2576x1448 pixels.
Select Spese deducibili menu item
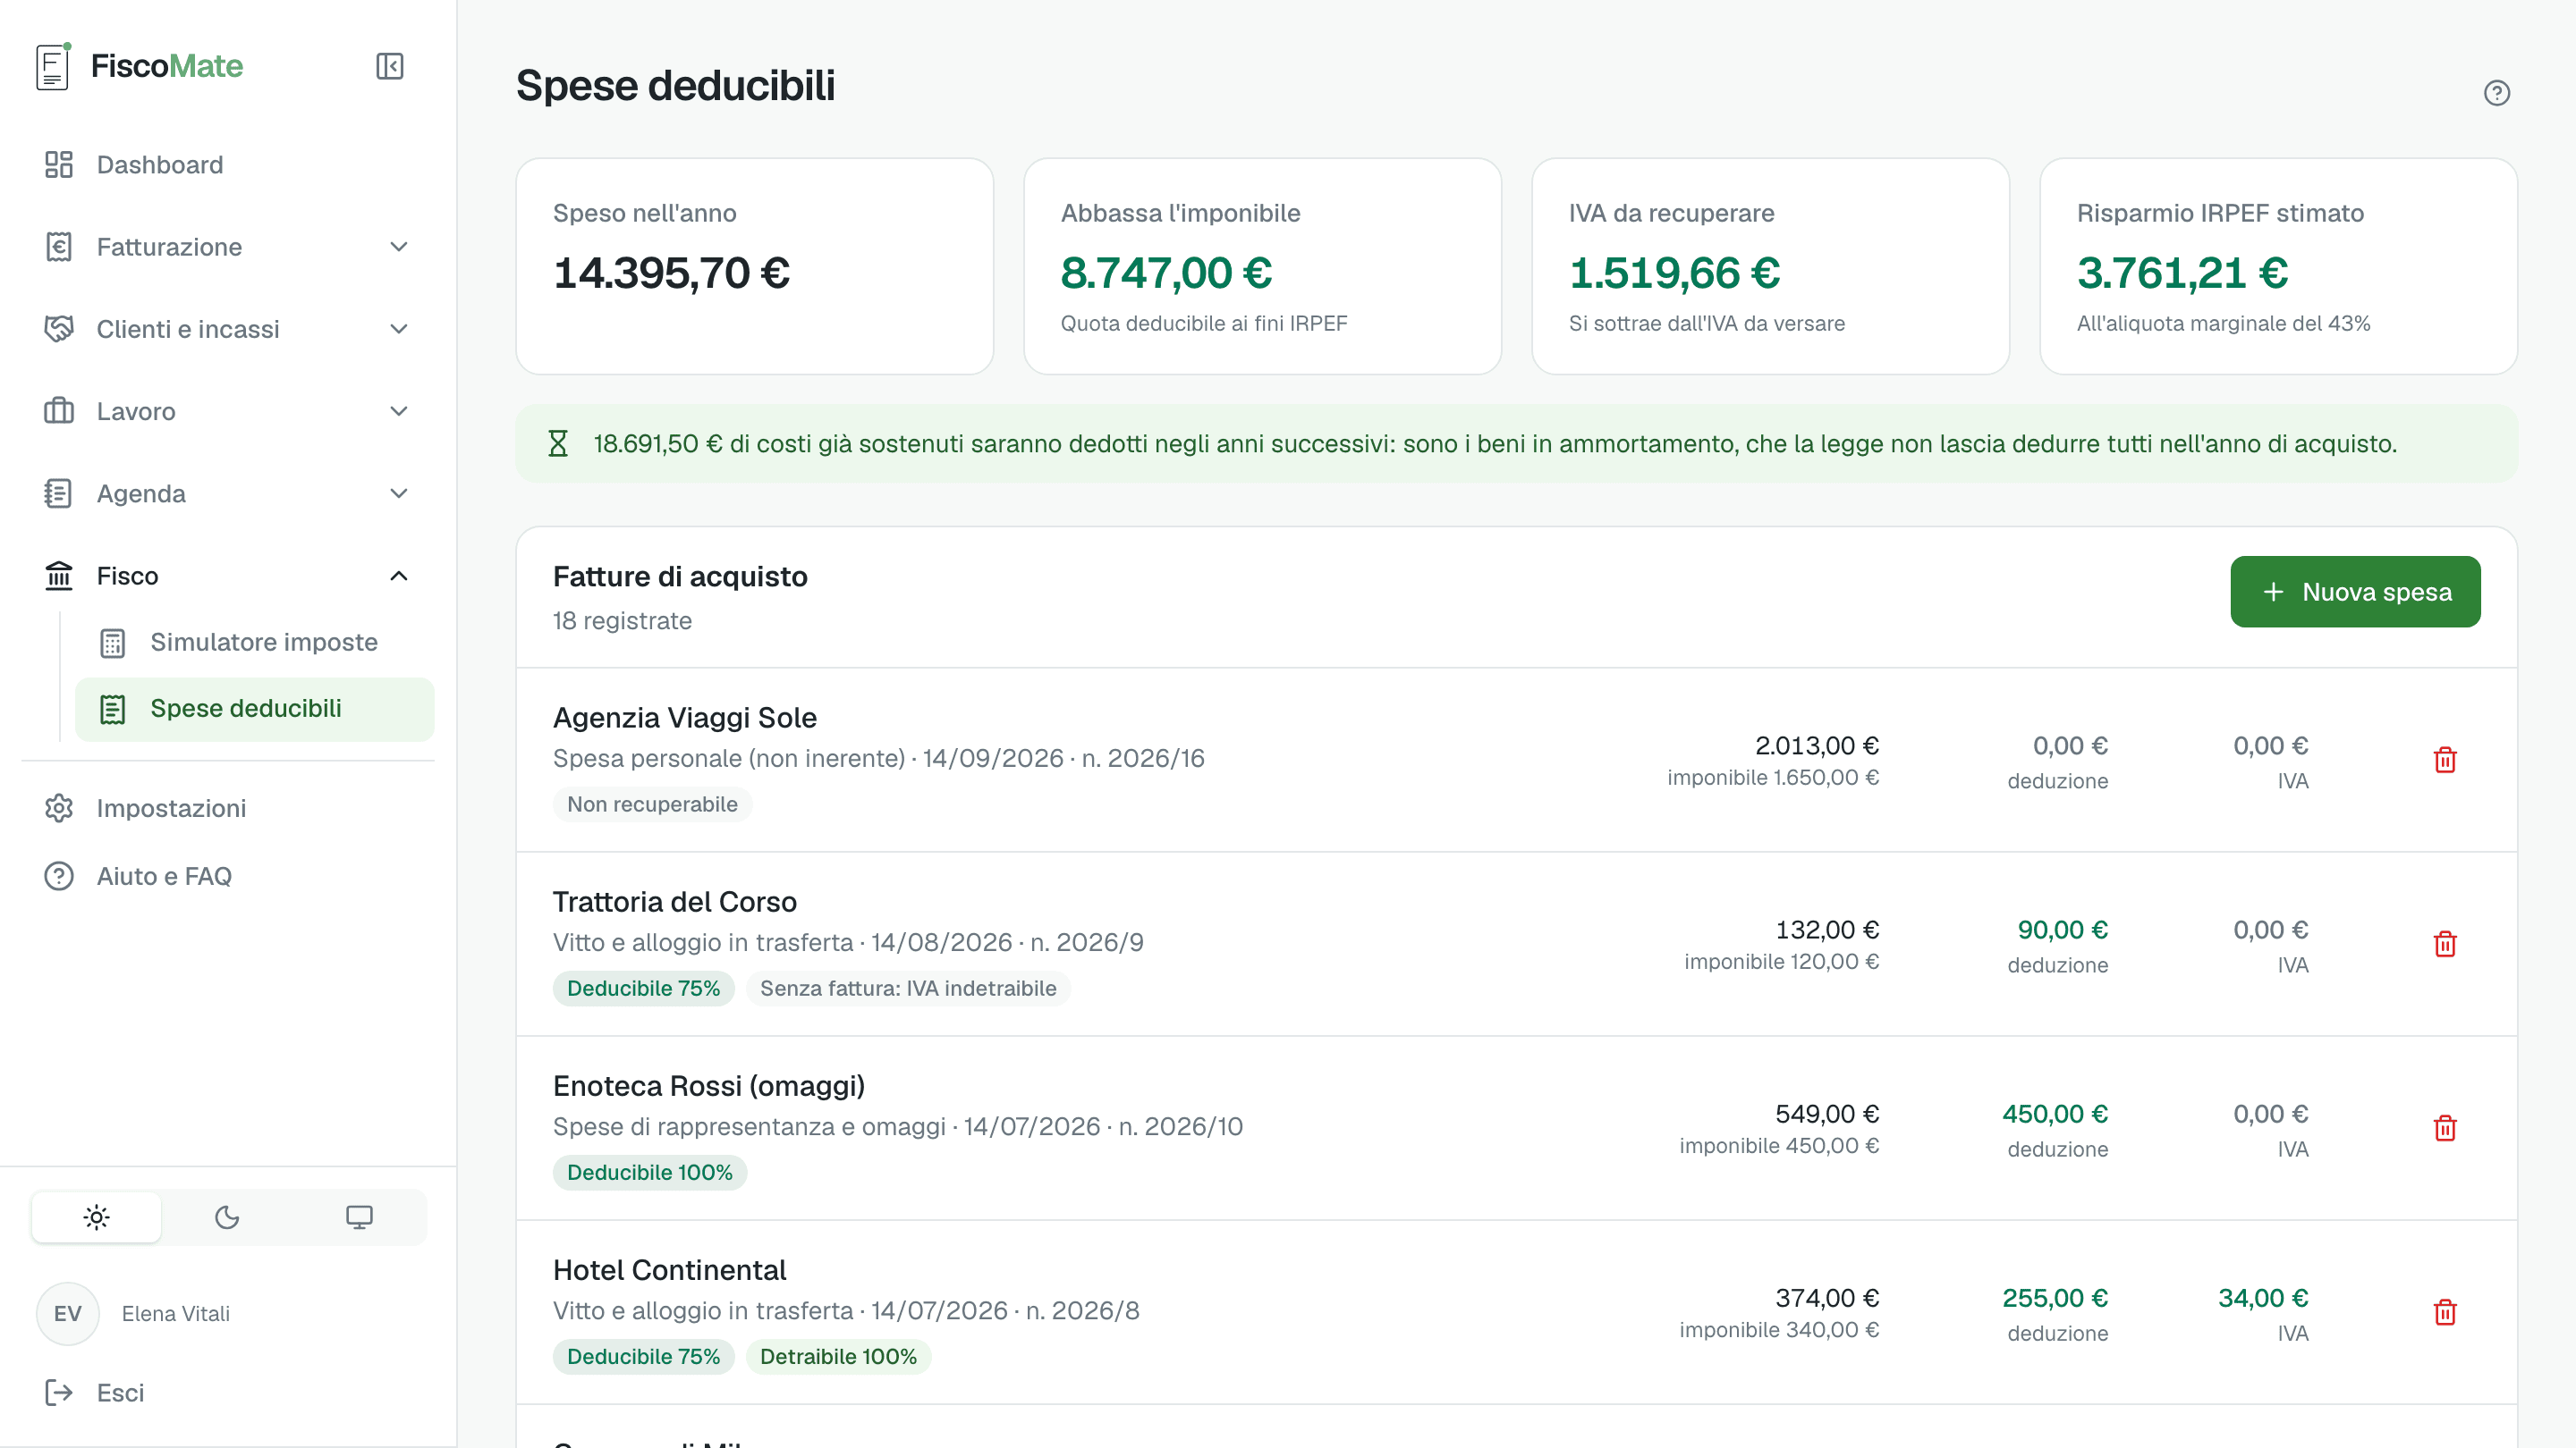coord(255,710)
